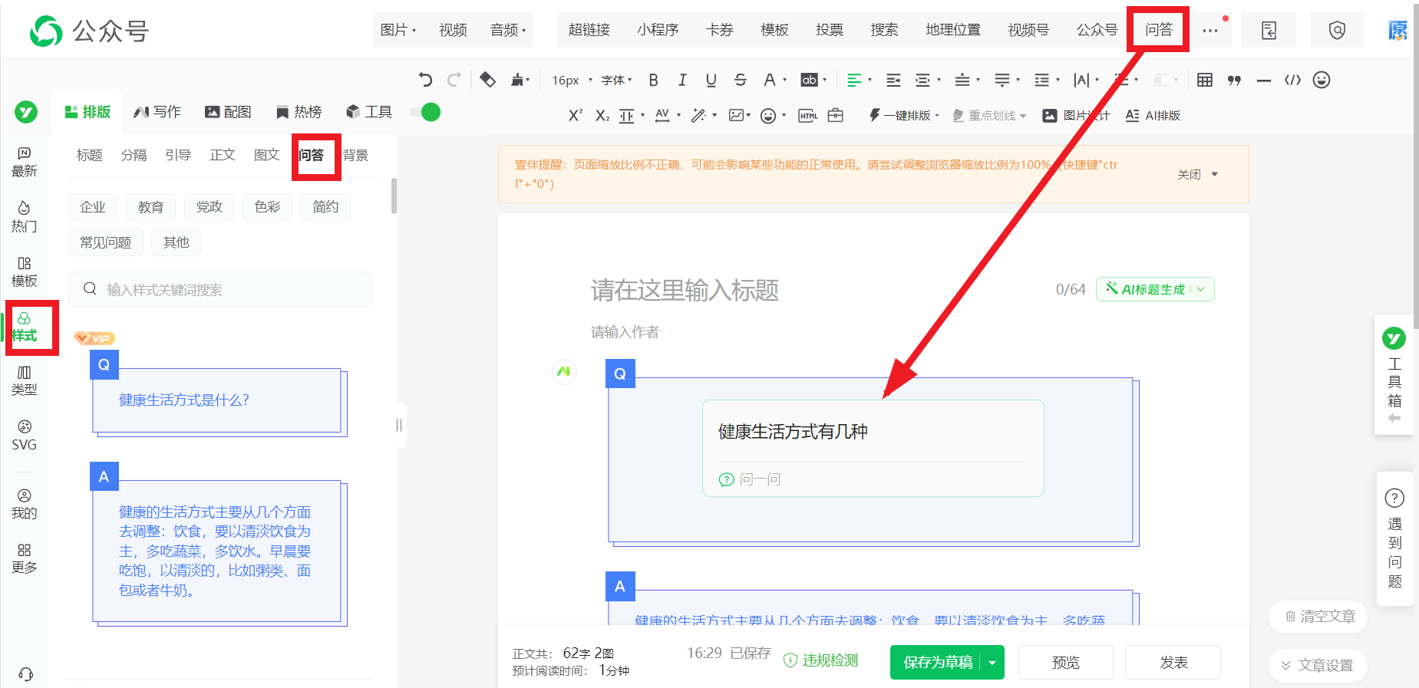Open the 模板 sidebar section
This screenshot has width=1419, height=688.
[24, 272]
